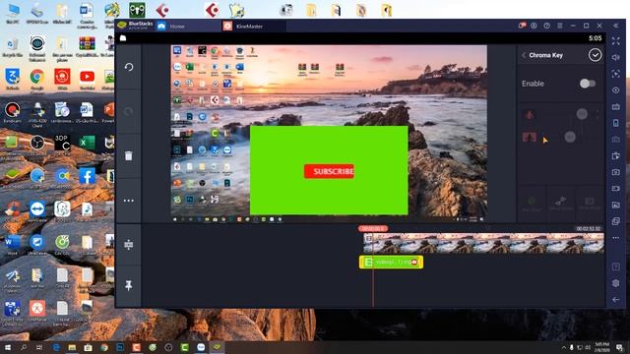Redo the last action in KineMaster
The height and width of the screenshot is (354, 630).
pyautogui.click(x=129, y=111)
